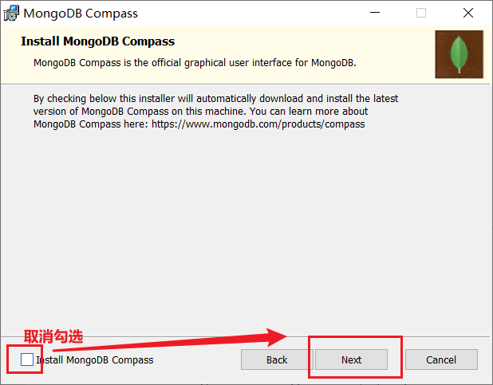Screen dimensions: 493x385
Task: Click the mongodb.com/products/compass URL text
Action: (258, 124)
